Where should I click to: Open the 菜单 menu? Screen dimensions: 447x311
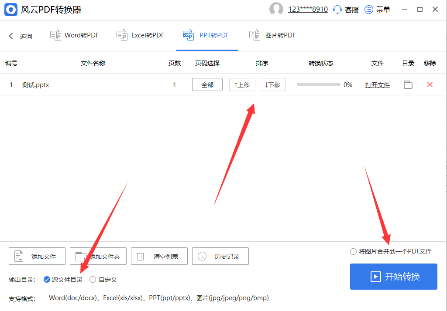click(x=377, y=10)
